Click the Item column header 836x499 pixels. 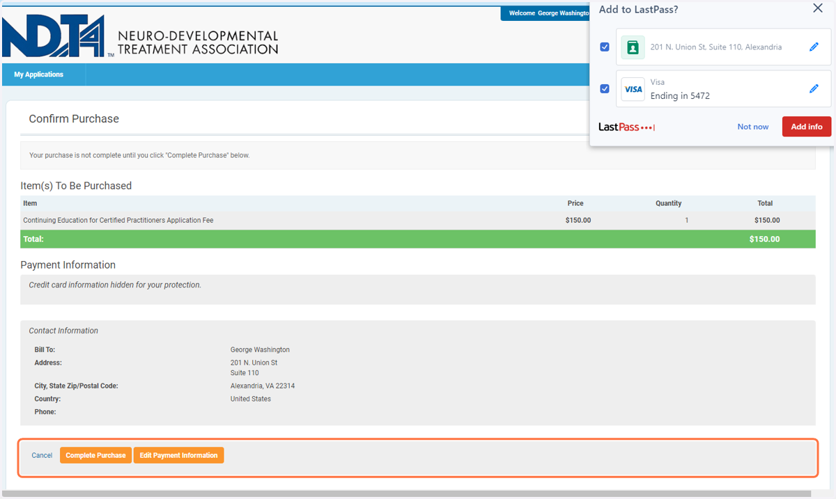[x=30, y=203]
